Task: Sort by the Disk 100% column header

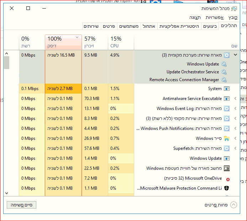Action: click(63, 42)
